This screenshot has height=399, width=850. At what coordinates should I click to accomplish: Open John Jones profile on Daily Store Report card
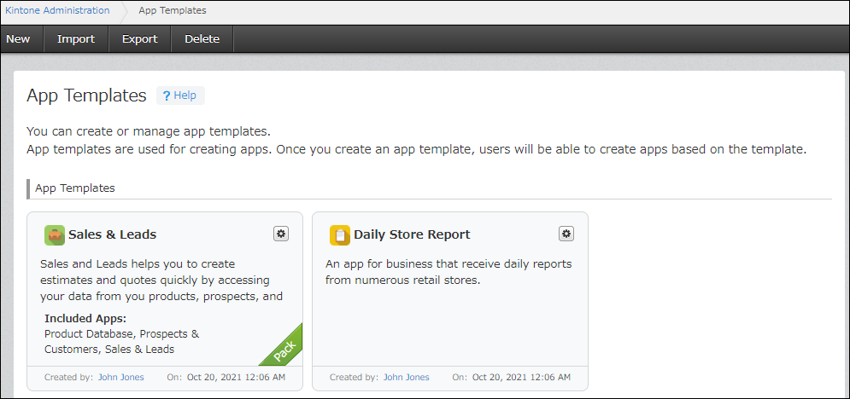[406, 377]
